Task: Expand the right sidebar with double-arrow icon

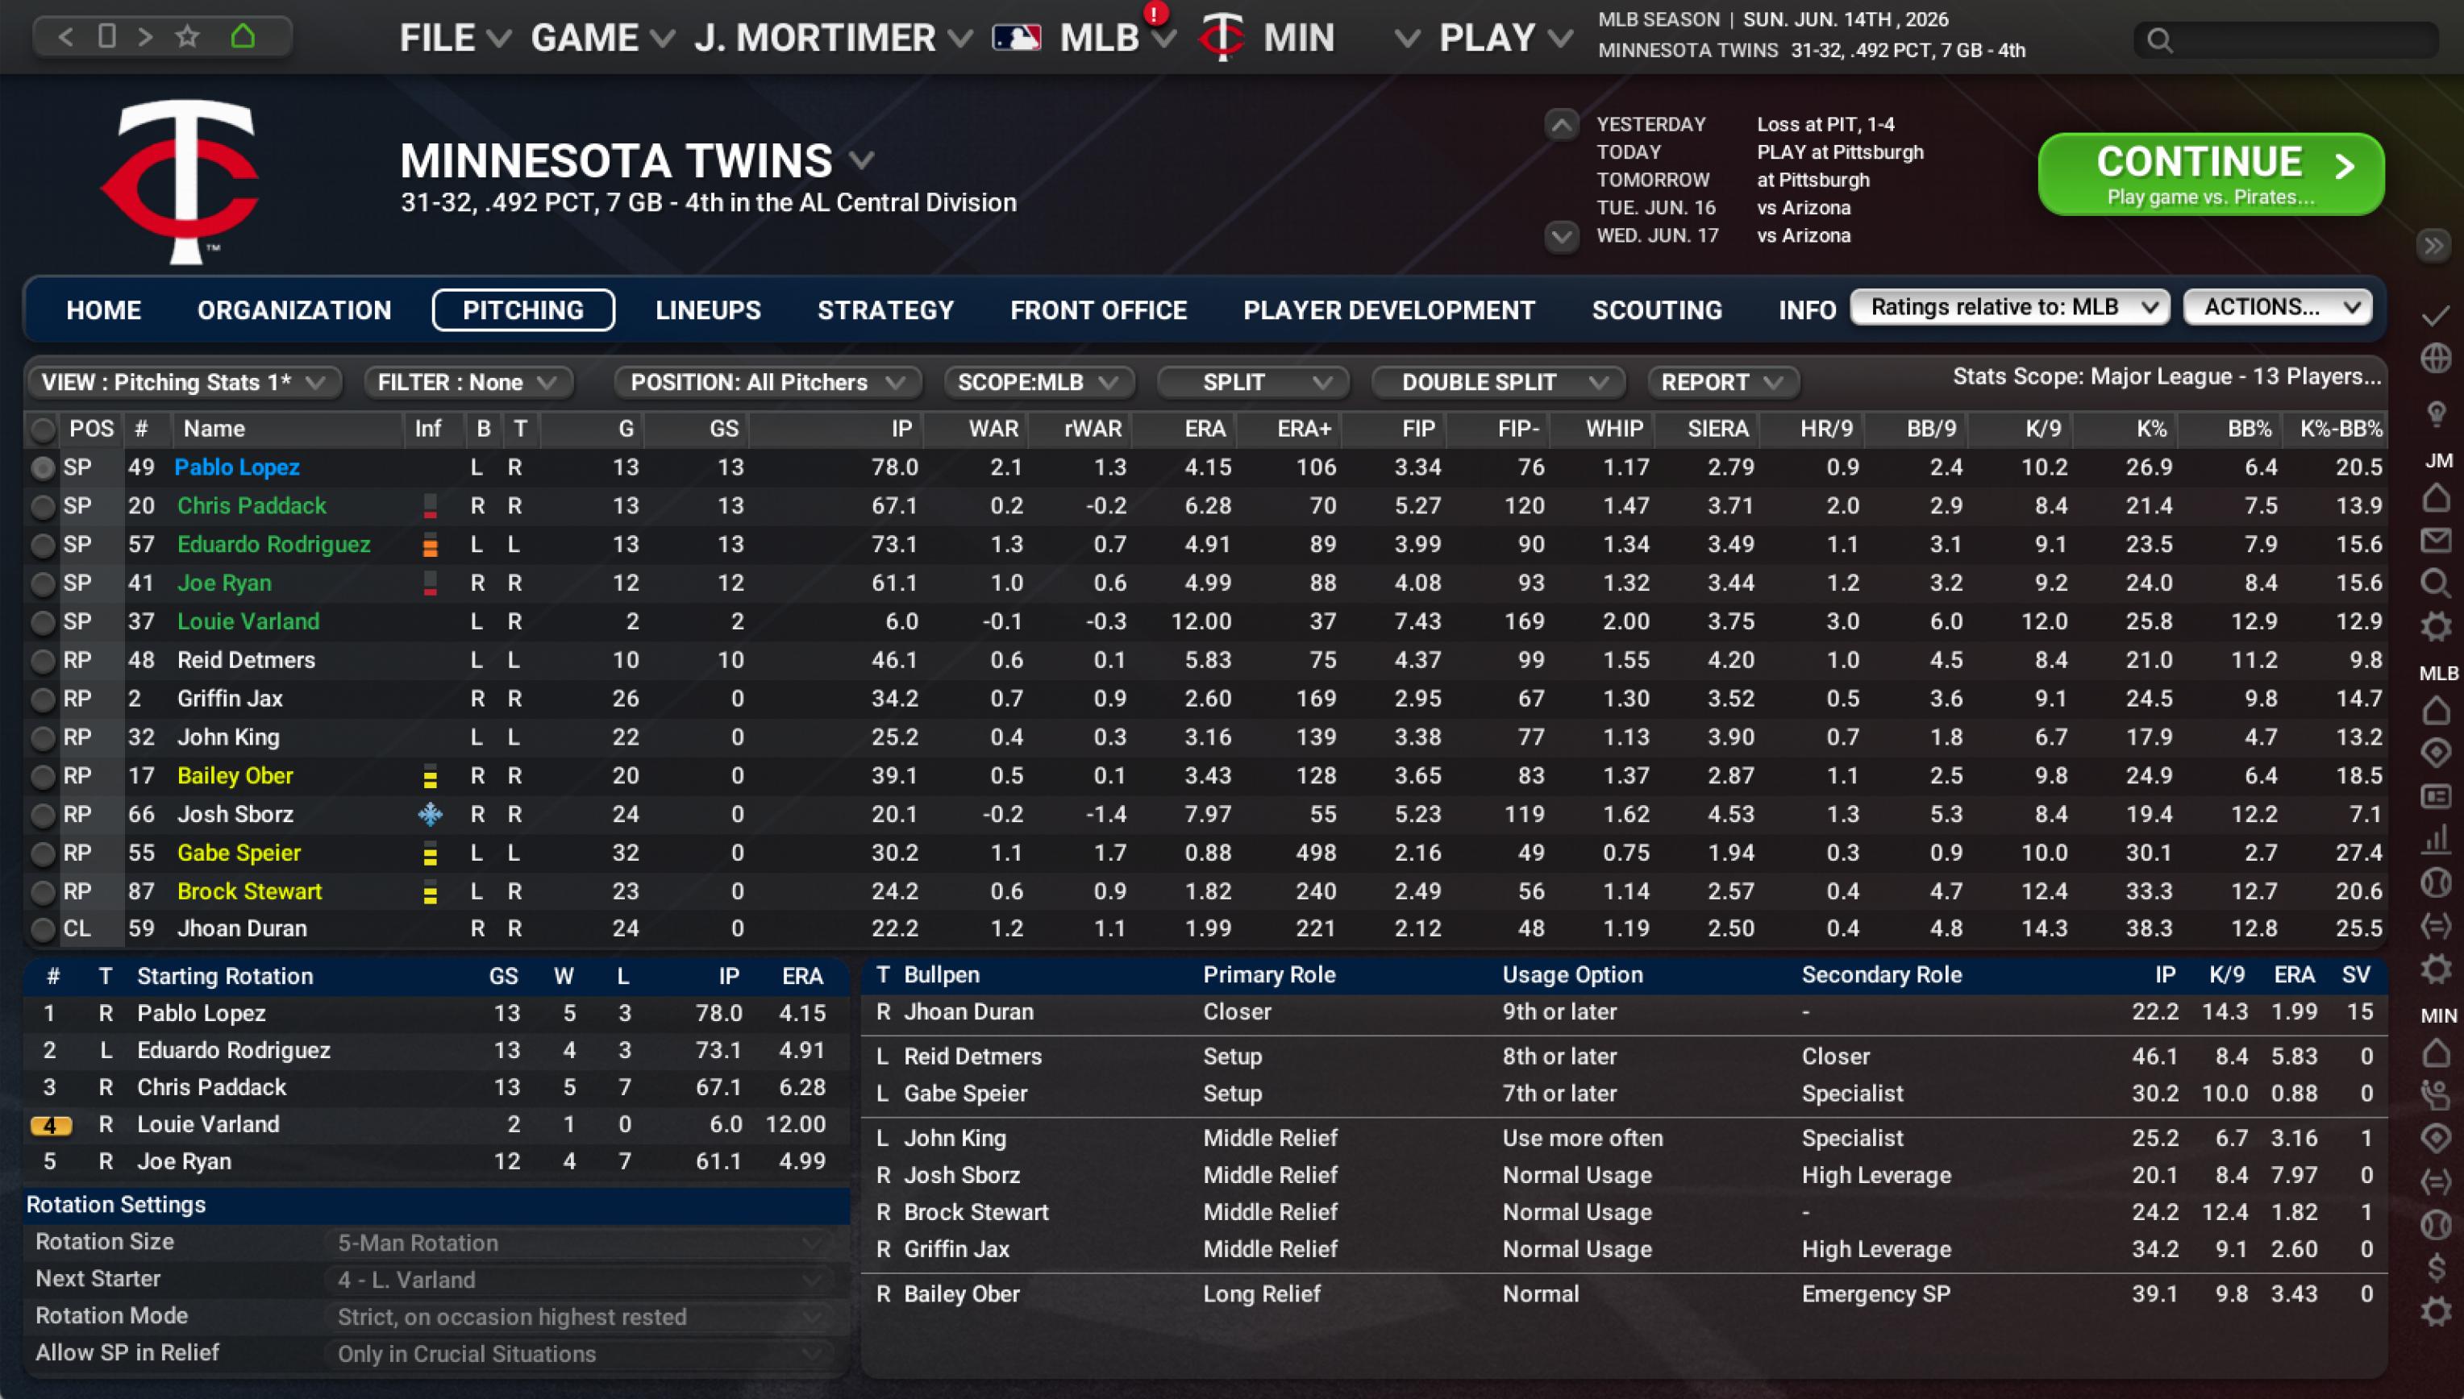Action: coord(2433,246)
